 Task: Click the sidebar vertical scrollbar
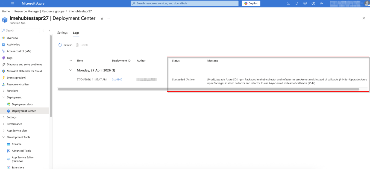[x=51, y=77]
